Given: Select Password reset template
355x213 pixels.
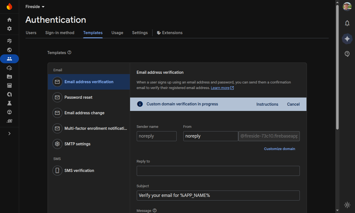Looking at the screenshot, I should [x=78, y=97].
